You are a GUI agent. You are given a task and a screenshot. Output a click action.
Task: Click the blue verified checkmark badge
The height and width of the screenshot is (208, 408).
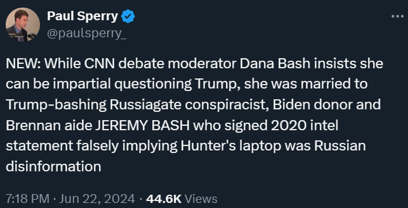[128, 17]
